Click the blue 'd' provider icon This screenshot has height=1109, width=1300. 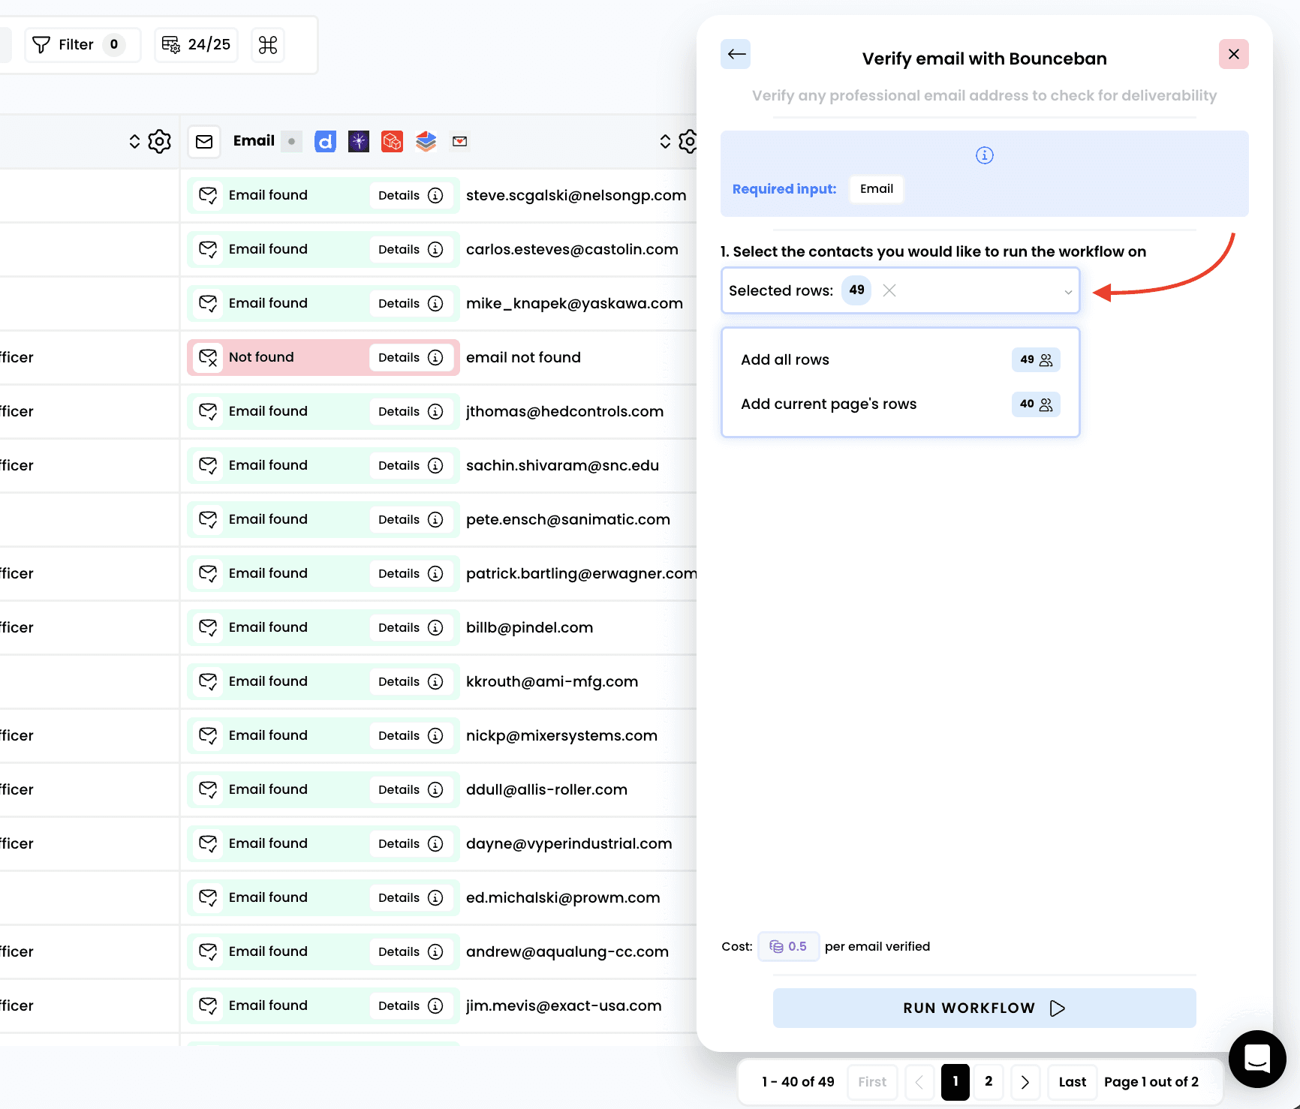tap(325, 141)
